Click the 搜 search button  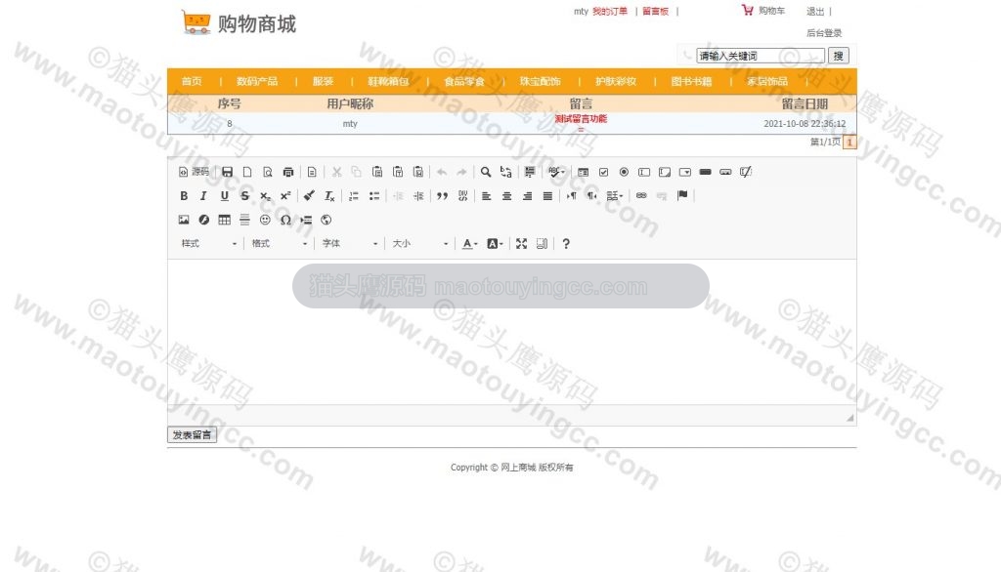838,56
